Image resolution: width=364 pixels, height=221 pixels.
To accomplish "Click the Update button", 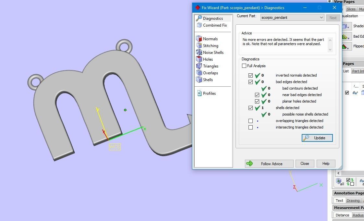I will [317, 138].
